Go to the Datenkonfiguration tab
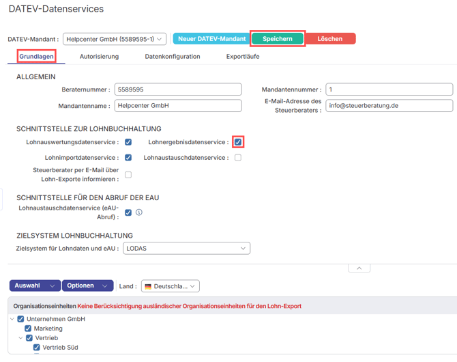Image resolution: width=457 pixels, height=362 pixels. click(172, 57)
